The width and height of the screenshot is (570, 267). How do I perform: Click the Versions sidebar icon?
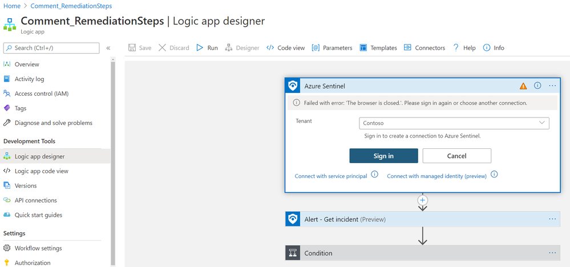[7, 185]
